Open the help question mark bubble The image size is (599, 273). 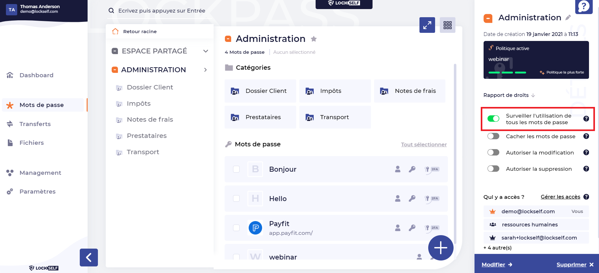(584, 6)
